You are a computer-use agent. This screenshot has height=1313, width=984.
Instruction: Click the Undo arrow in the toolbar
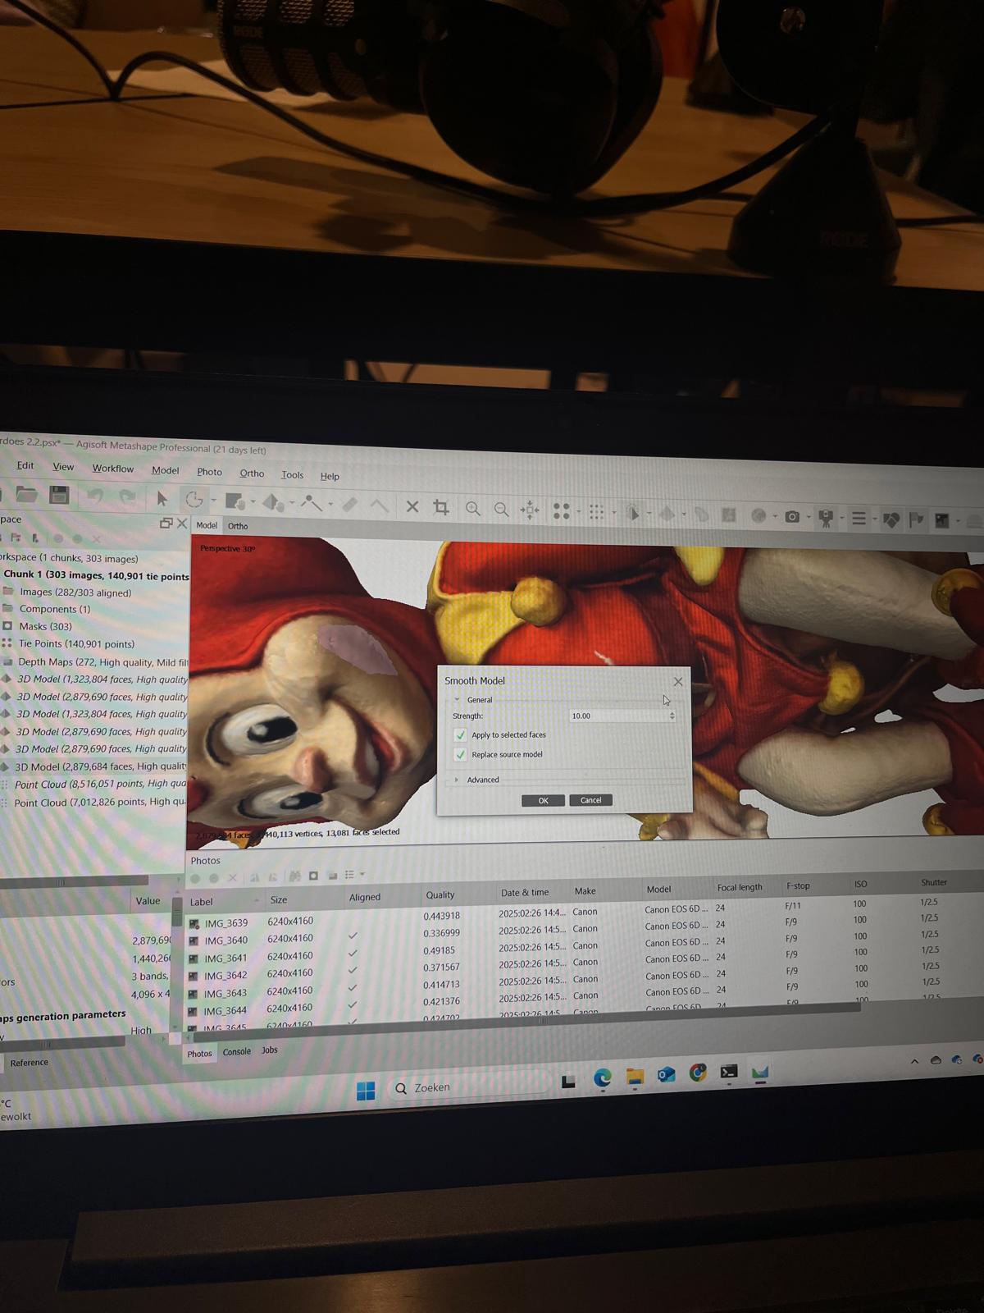point(95,496)
